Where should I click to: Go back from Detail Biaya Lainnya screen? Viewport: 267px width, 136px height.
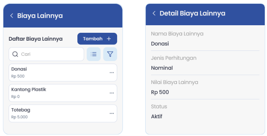(154, 13)
